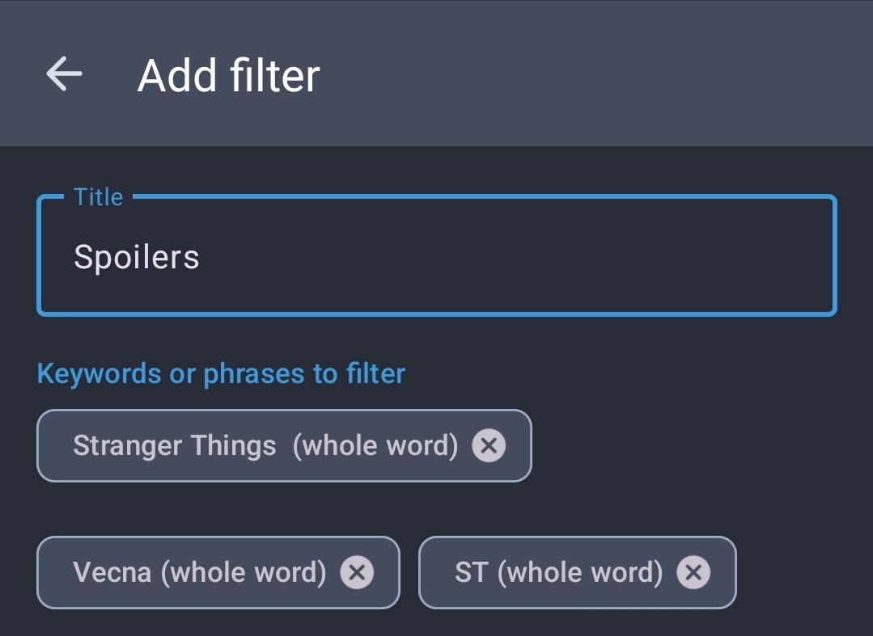The image size is (873, 636).
Task: Click the words "Stranger Things" in the chip
Action: 174,445
